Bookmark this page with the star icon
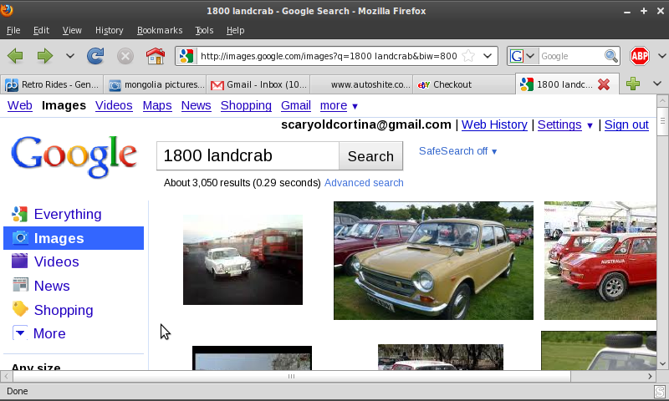 tap(468, 56)
